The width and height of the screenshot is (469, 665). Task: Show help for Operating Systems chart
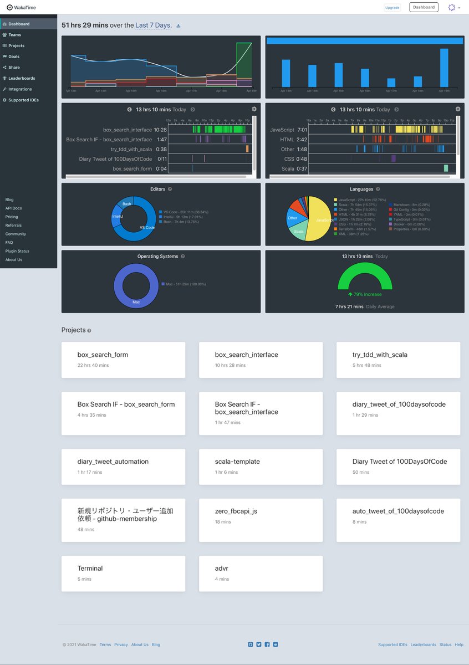point(183,257)
